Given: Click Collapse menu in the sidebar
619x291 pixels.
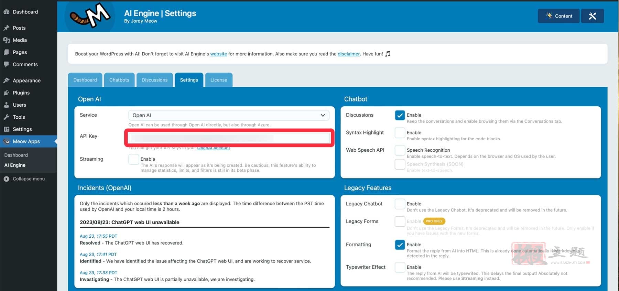Looking at the screenshot, I should pyautogui.click(x=29, y=179).
